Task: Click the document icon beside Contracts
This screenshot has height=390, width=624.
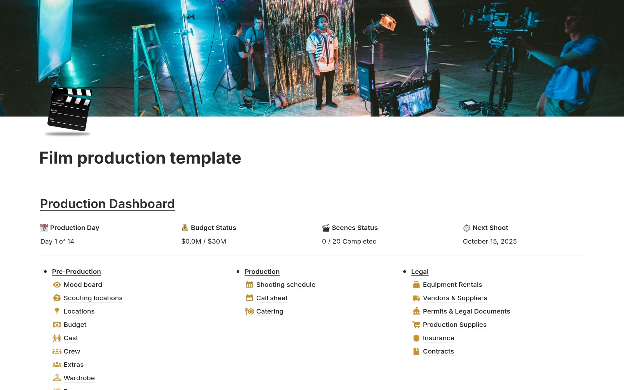Action: [416, 351]
